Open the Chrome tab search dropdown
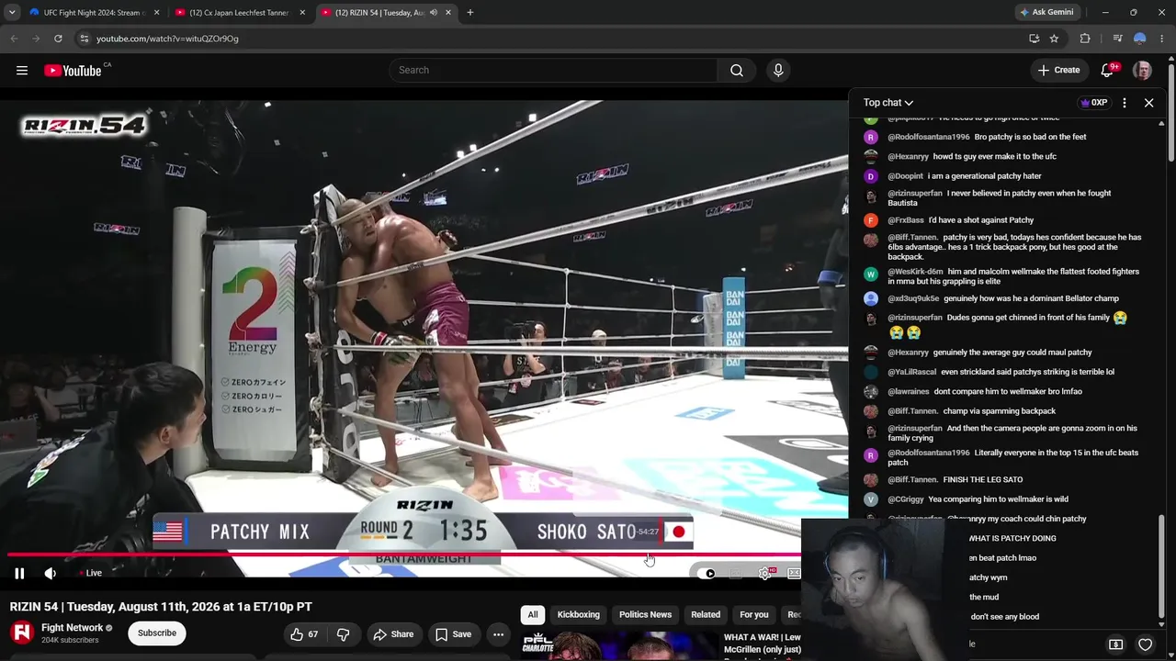The height and width of the screenshot is (661, 1176). (12, 13)
